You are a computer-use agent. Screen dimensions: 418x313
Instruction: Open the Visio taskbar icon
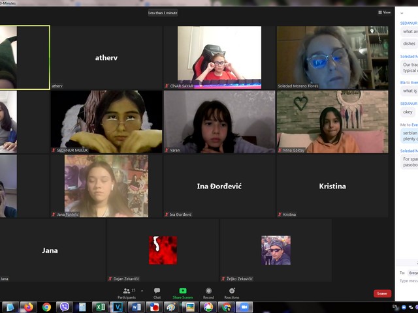tap(118, 307)
